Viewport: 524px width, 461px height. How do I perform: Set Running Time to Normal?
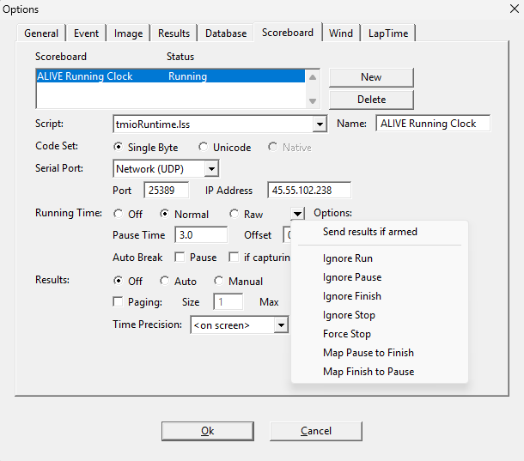(x=184, y=214)
